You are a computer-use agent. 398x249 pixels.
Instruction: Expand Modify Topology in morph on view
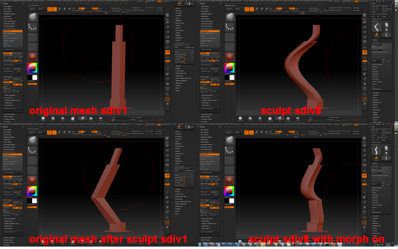pos(377,205)
